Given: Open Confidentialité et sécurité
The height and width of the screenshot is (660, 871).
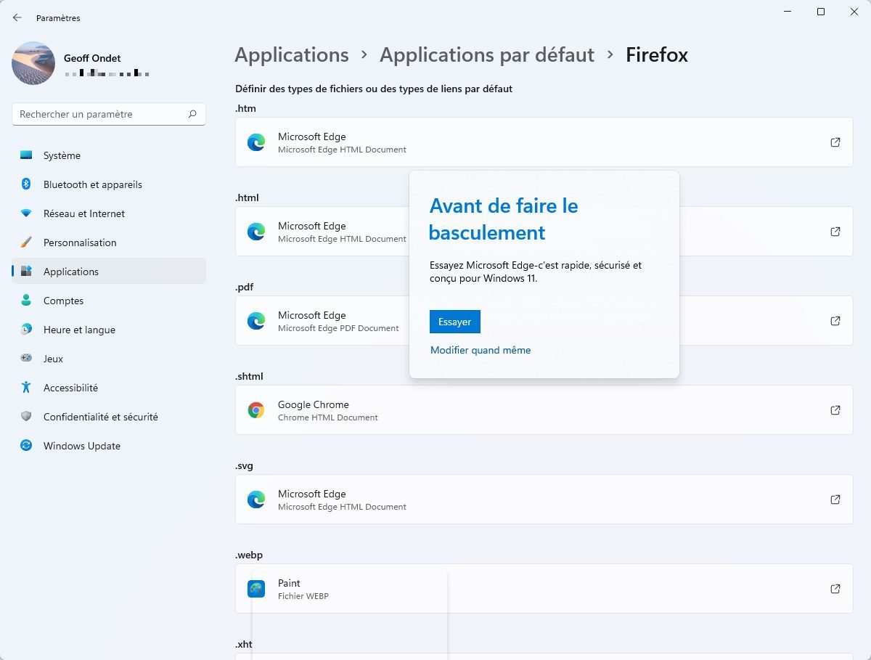Looking at the screenshot, I should click(109, 417).
